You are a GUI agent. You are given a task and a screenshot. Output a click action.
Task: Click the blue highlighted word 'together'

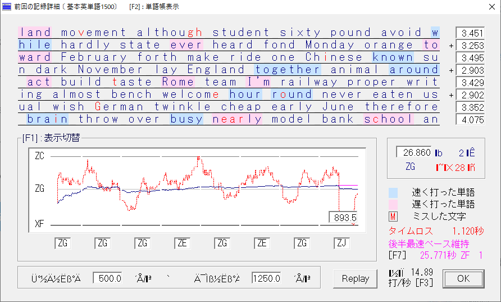[x=288, y=69]
